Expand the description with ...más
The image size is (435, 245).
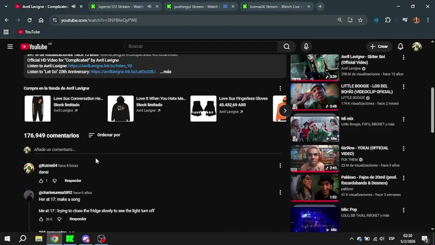[166, 72]
